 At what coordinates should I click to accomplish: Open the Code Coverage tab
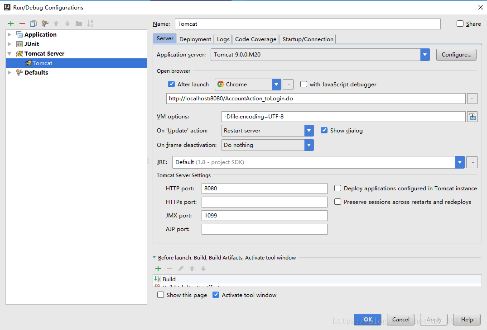pyautogui.click(x=255, y=39)
